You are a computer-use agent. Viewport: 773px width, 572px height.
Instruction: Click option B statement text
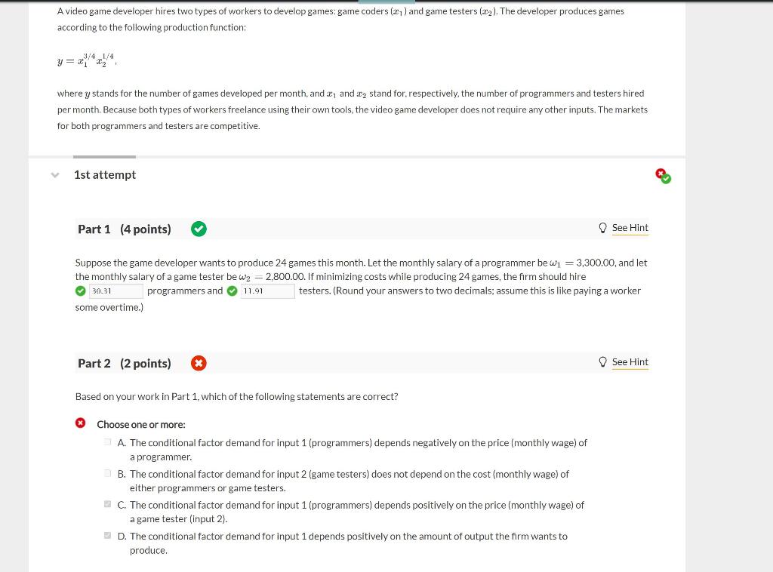coord(349,481)
